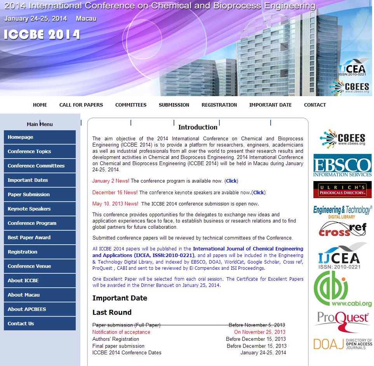Open the CABI logo link

[342, 289]
